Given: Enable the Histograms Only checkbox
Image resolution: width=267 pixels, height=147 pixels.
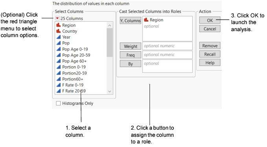Looking at the screenshot, I should 58,103.
